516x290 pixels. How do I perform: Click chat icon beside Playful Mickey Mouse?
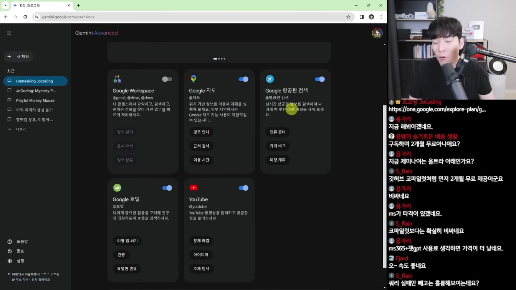pos(10,100)
